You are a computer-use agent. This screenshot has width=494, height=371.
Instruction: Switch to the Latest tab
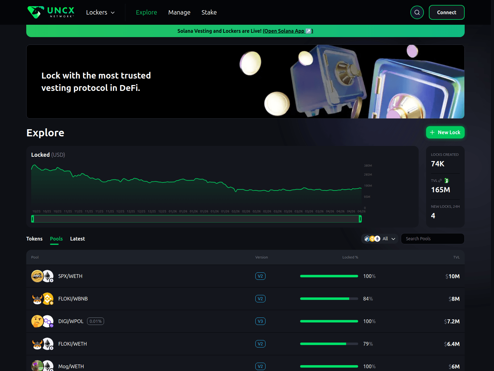click(x=77, y=239)
